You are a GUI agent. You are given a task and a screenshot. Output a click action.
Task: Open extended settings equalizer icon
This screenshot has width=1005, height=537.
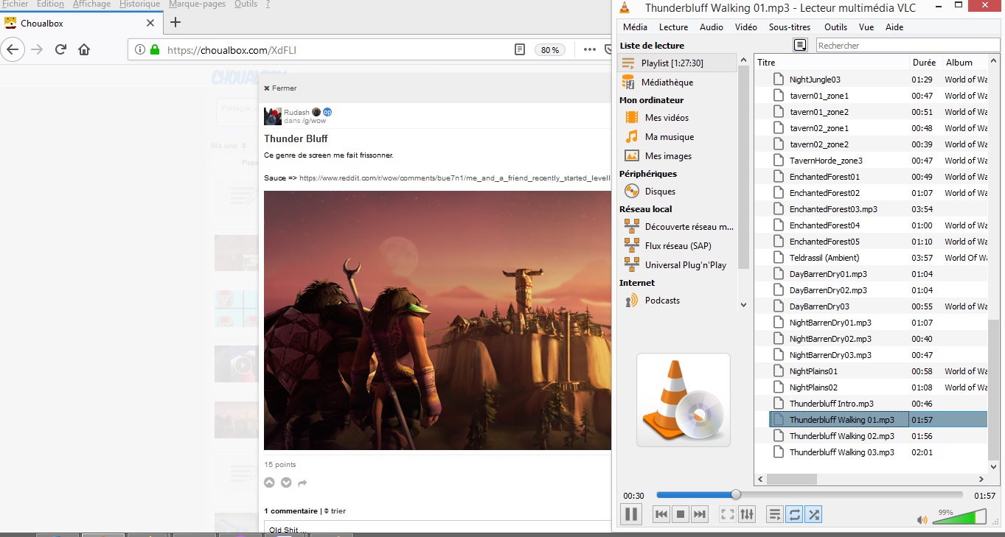point(747,514)
